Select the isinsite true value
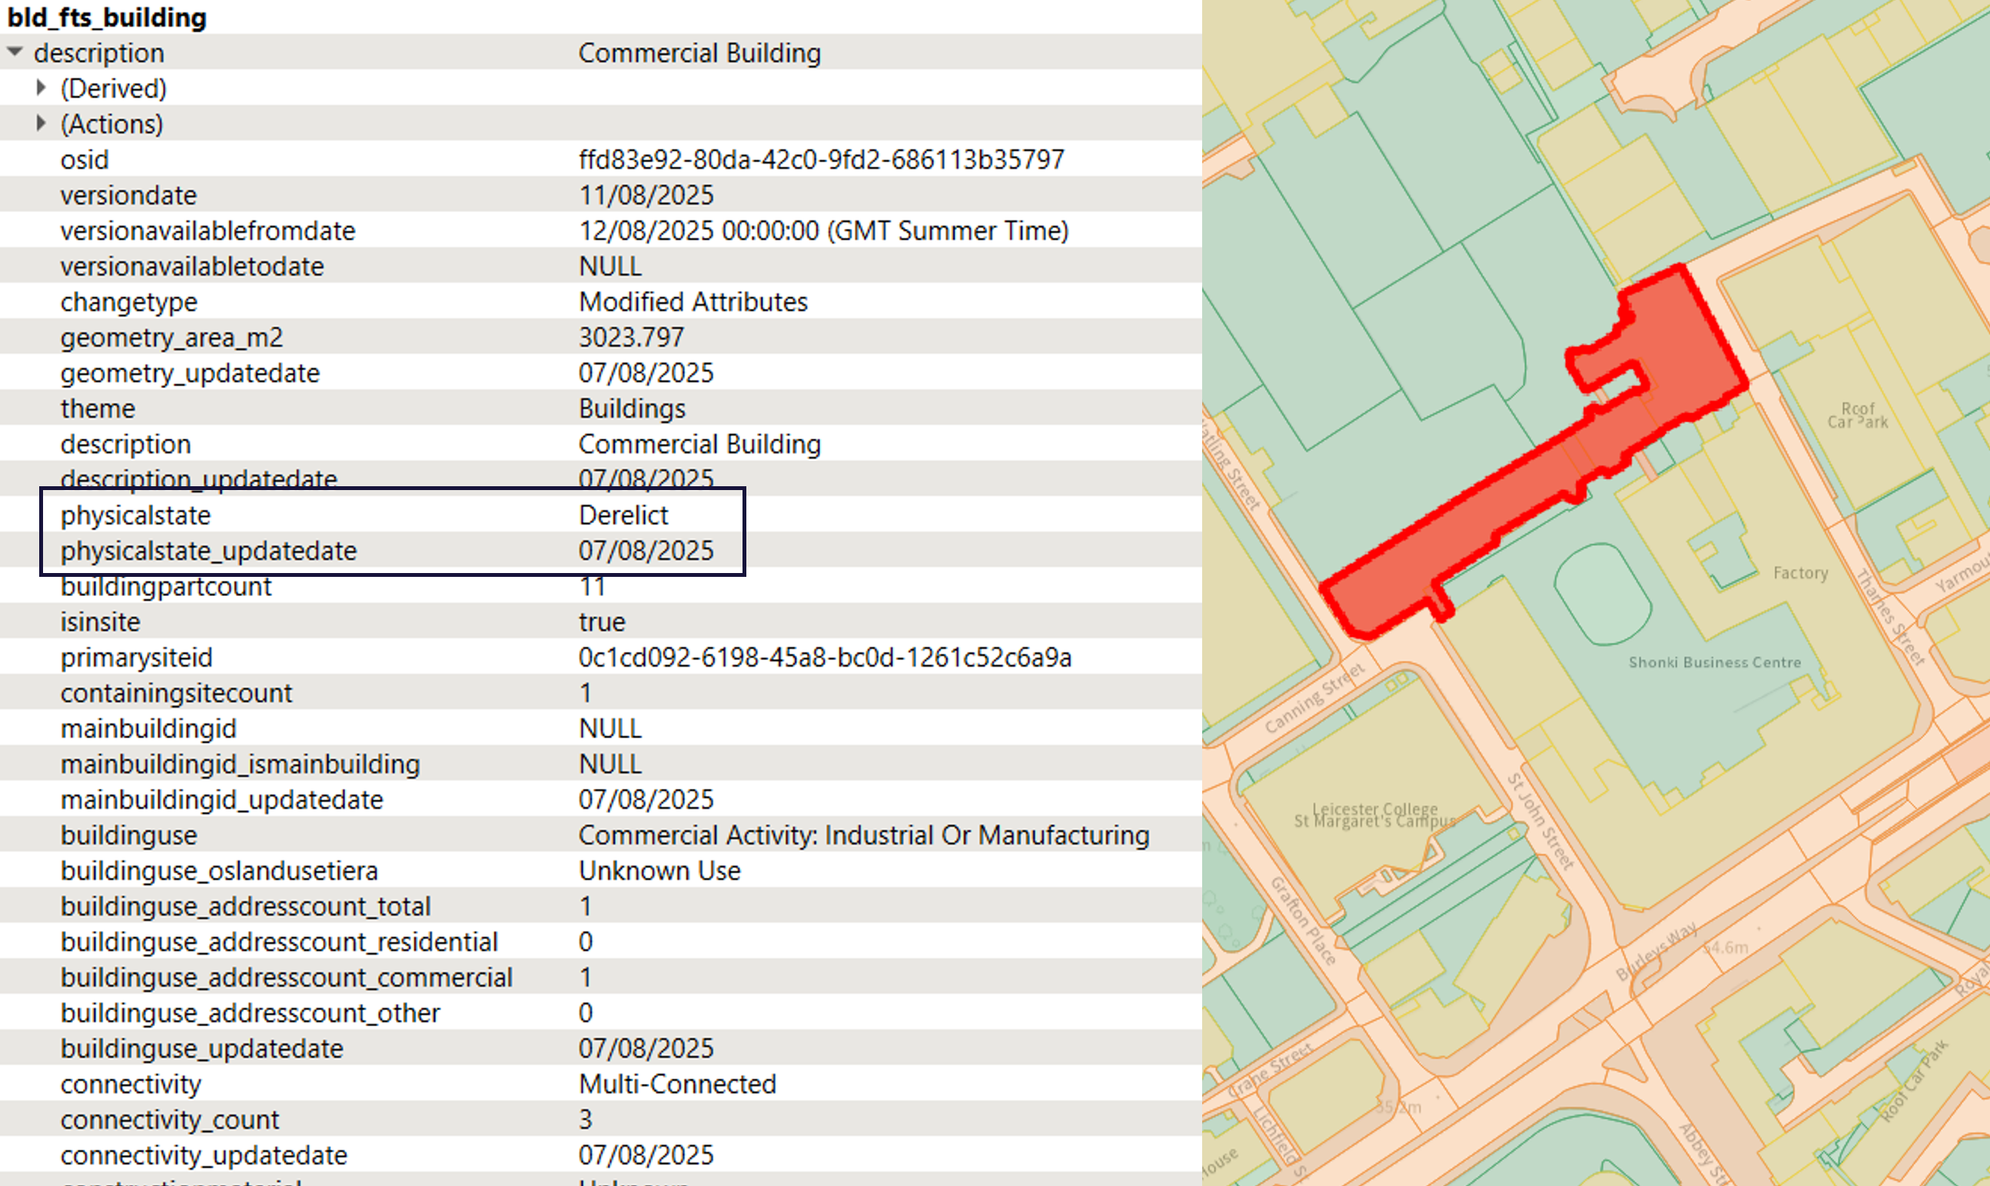This screenshot has width=1990, height=1186. click(602, 621)
